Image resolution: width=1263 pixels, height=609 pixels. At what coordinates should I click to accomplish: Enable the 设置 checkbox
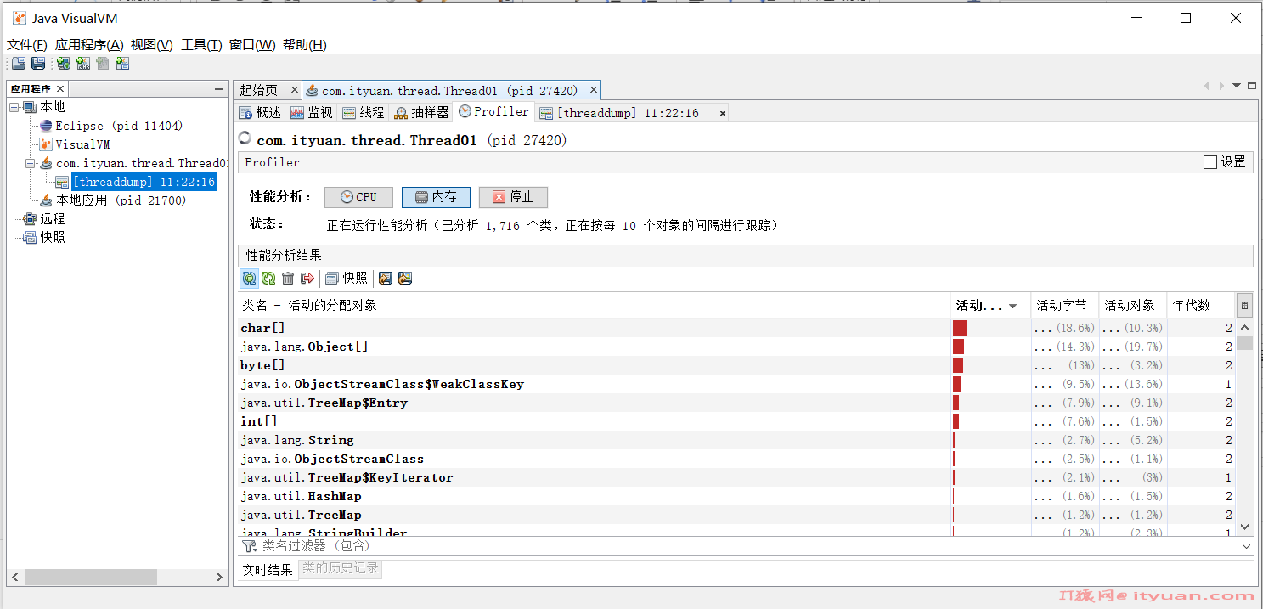(x=1210, y=162)
